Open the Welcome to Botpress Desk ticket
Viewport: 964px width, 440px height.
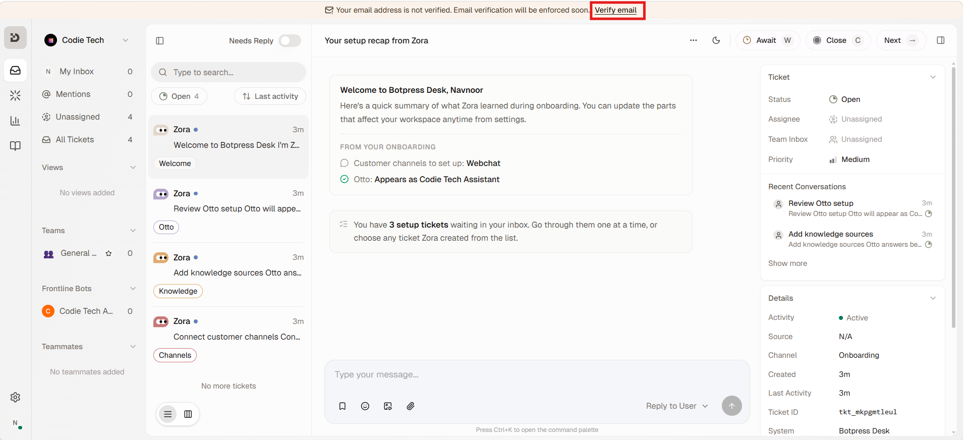point(229,146)
